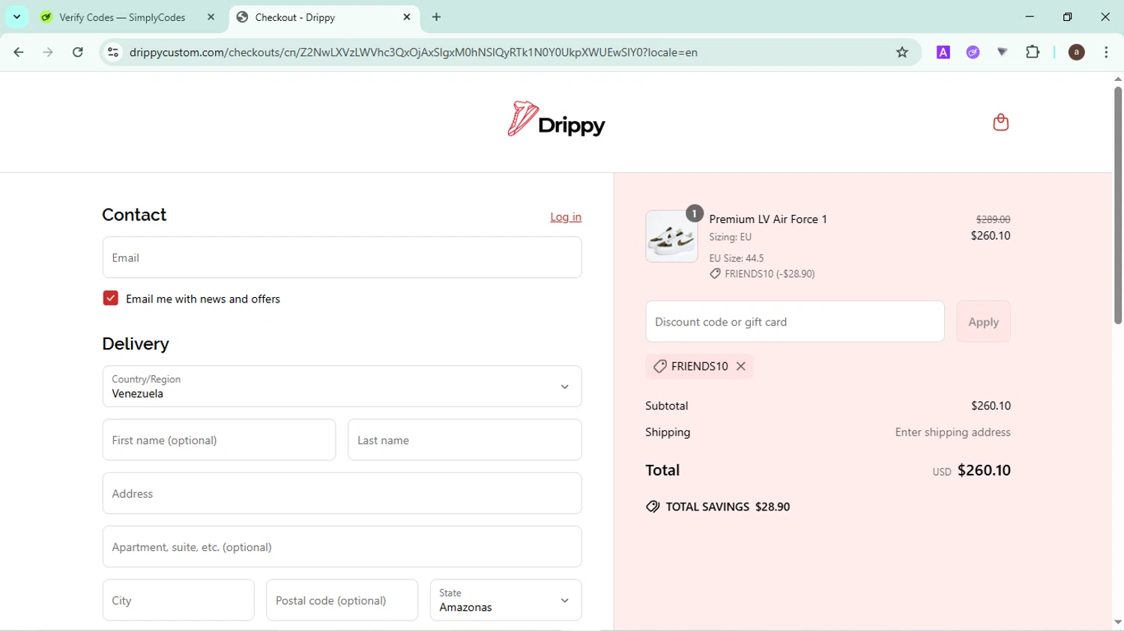Click the Premium LV Air Force 1 product name
Viewport: 1124px width, 631px height.
pos(768,219)
